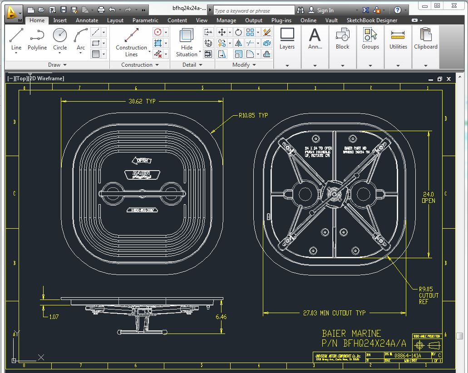Click the New drawing icon in the quick access toolbar
Viewport: 468px width, 373px height.
click(30, 10)
